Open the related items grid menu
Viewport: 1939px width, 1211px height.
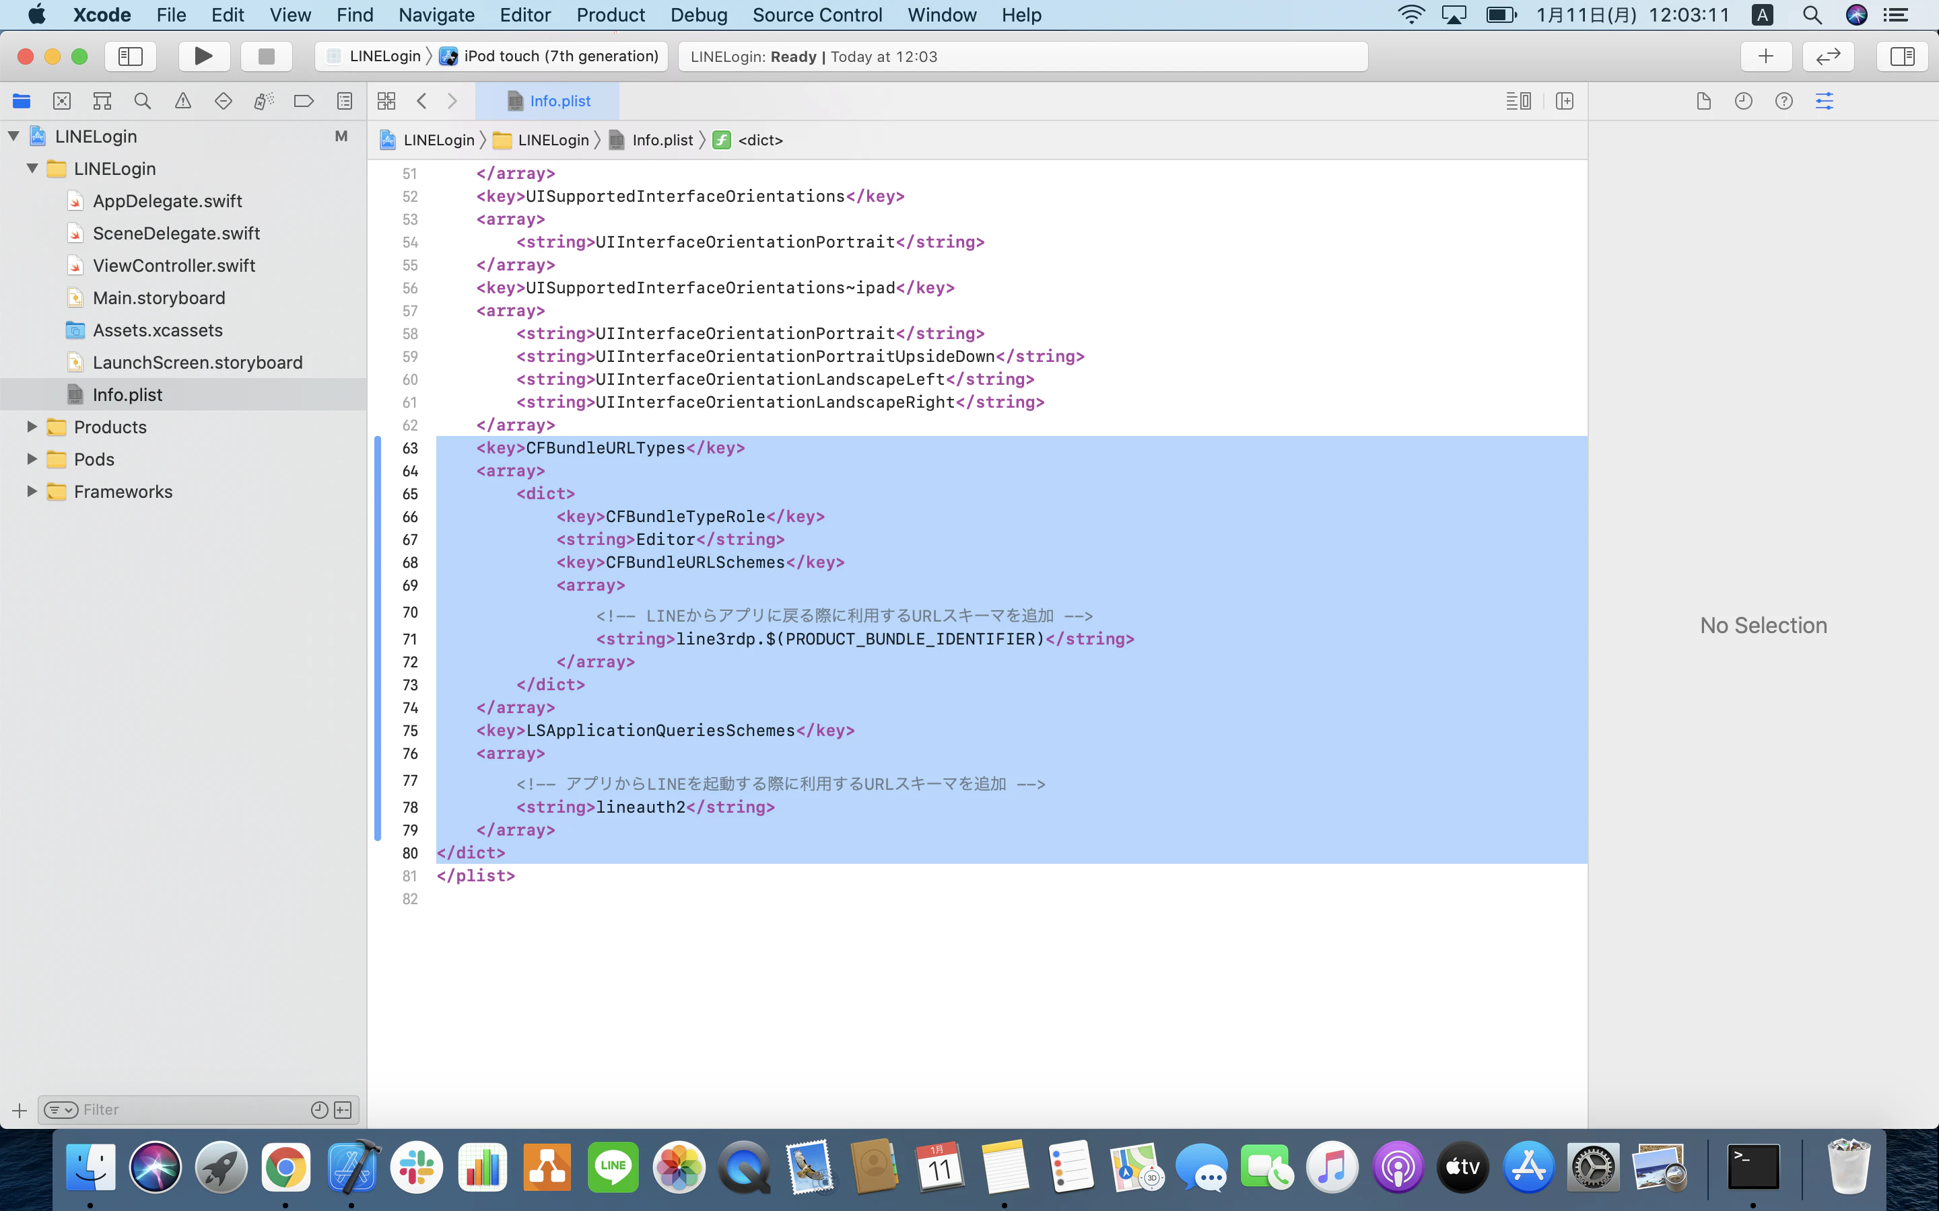pyautogui.click(x=386, y=101)
